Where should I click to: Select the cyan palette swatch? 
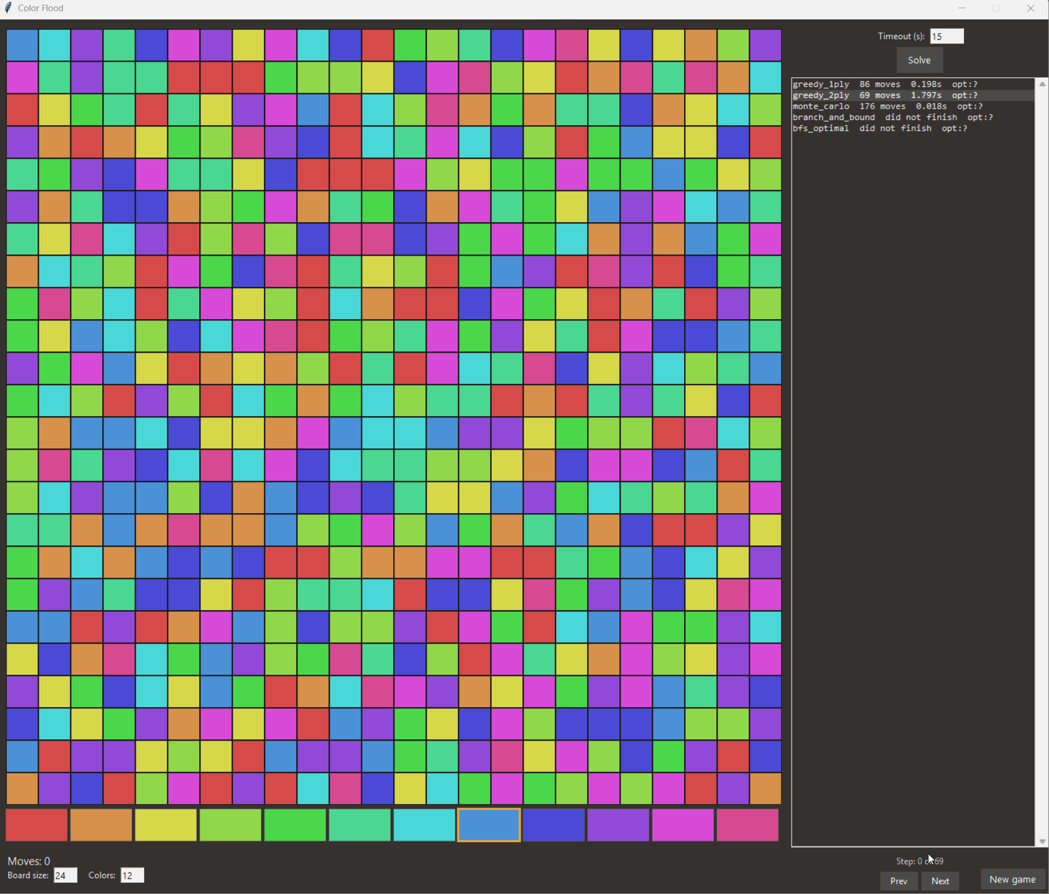pyautogui.click(x=424, y=825)
